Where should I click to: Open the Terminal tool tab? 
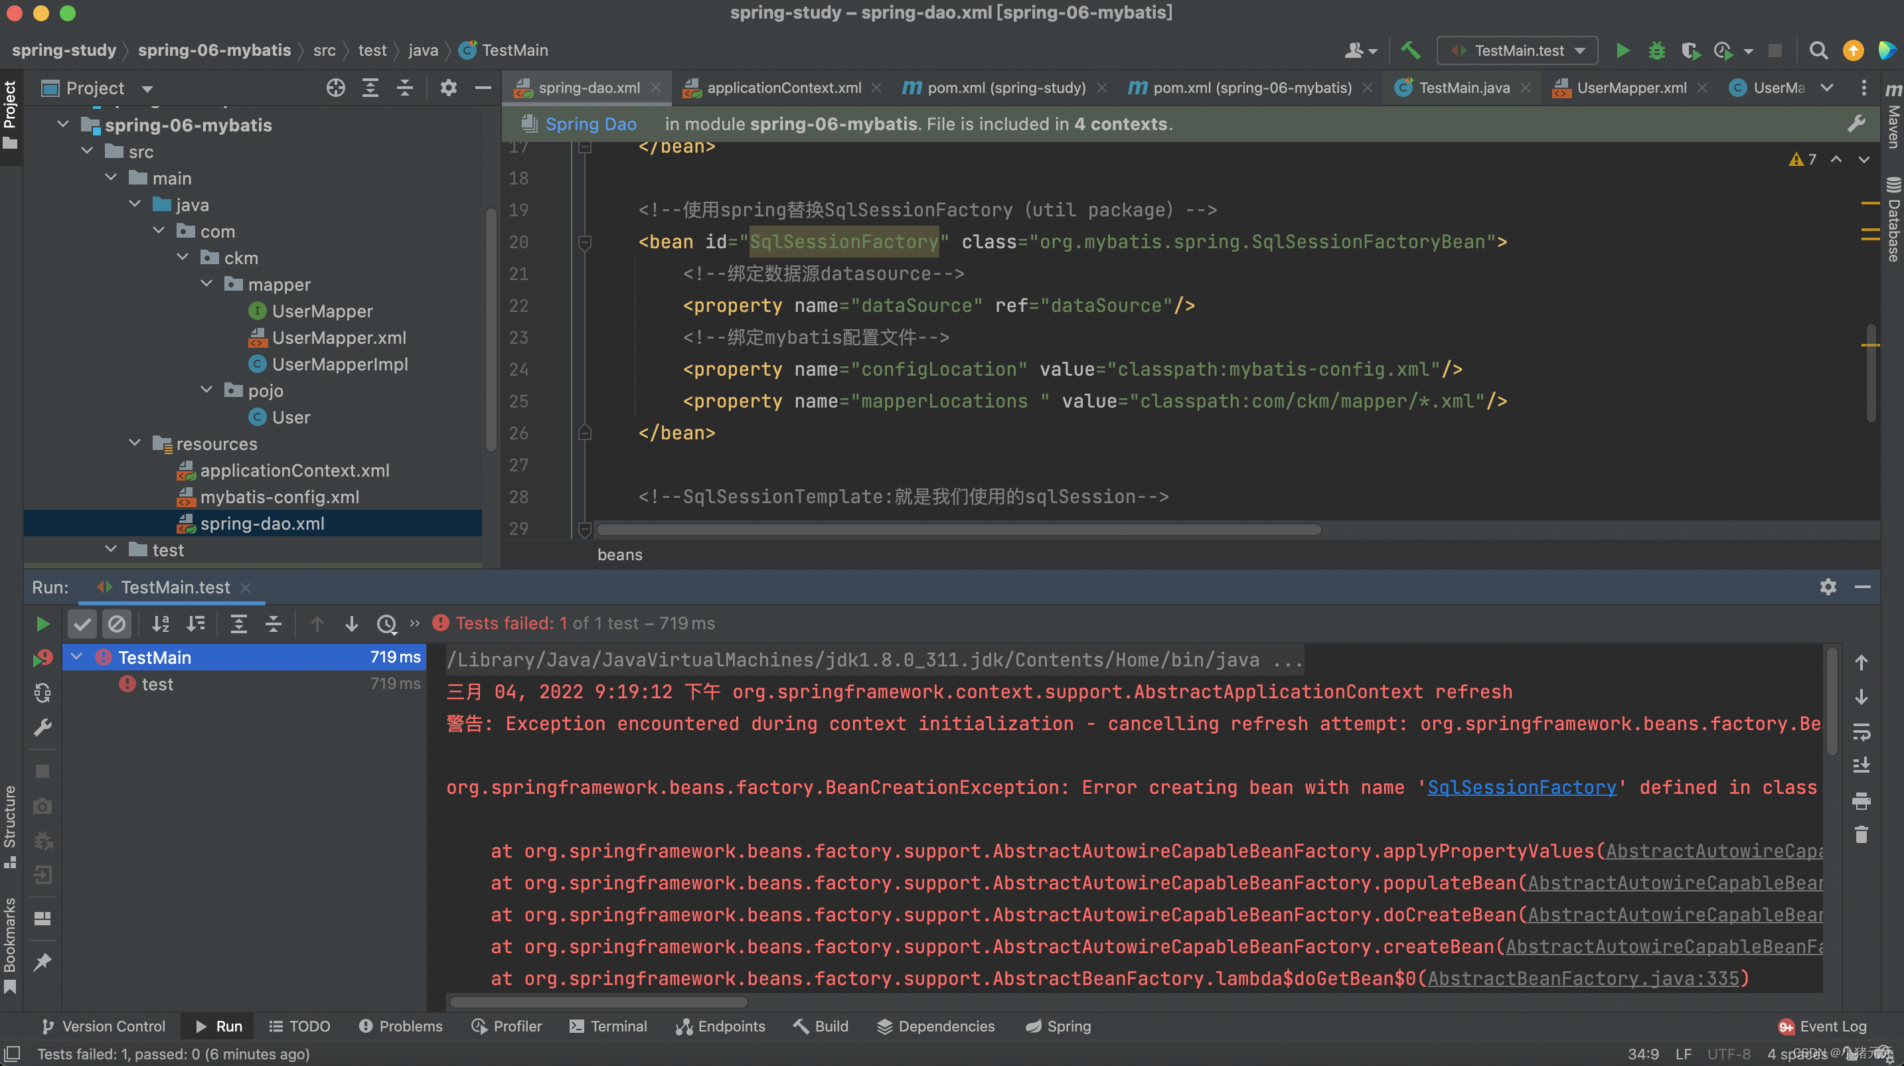[x=608, y=1026]
